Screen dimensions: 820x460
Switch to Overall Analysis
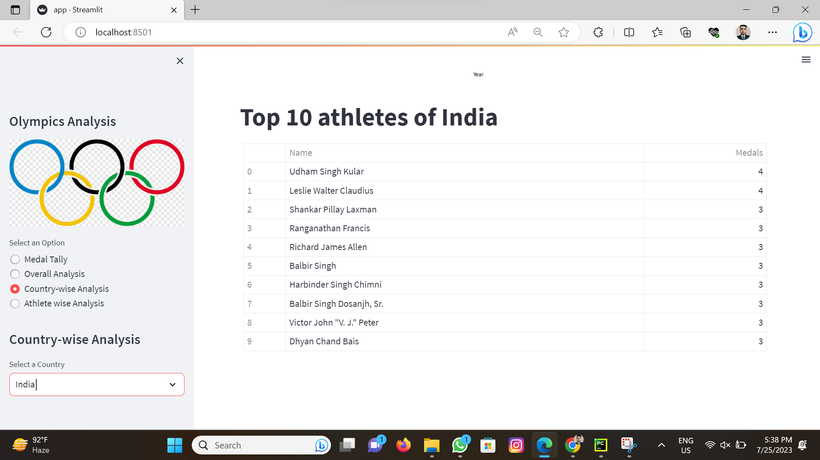[x=15, y=274]
